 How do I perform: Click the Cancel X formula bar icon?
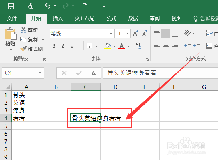[64, 73]
